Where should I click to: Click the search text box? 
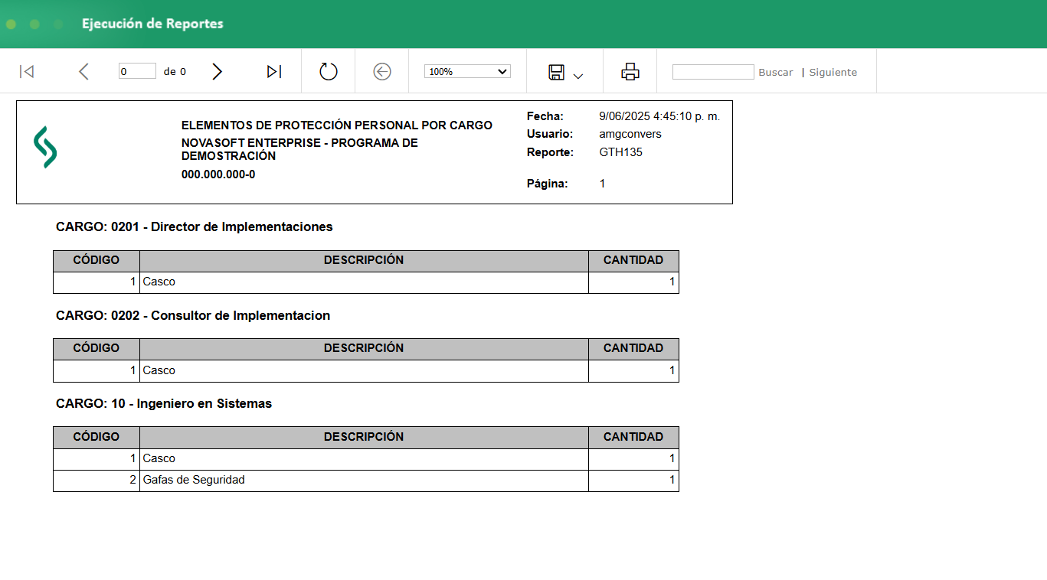click(713, 71)
